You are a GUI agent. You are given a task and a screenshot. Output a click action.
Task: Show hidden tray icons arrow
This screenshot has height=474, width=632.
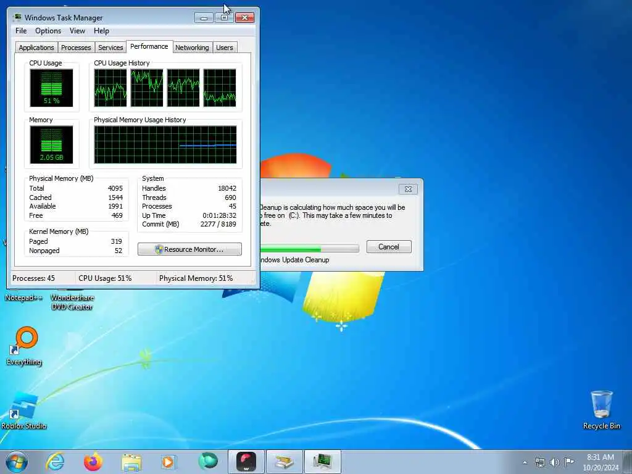coord(525,462)
